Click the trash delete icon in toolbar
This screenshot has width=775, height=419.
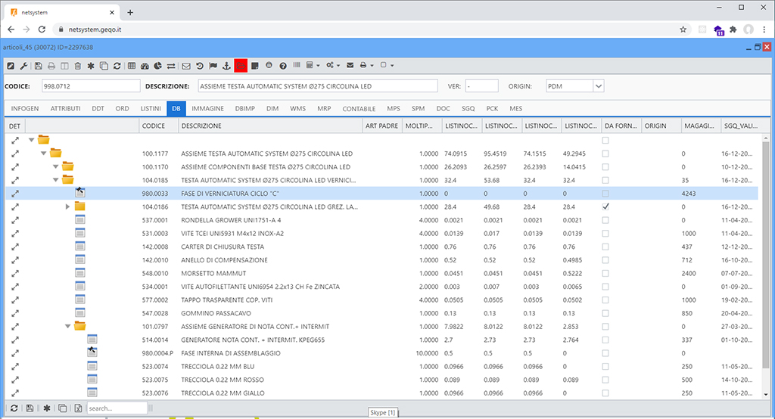pyautogui.click(x=78, y=66)
